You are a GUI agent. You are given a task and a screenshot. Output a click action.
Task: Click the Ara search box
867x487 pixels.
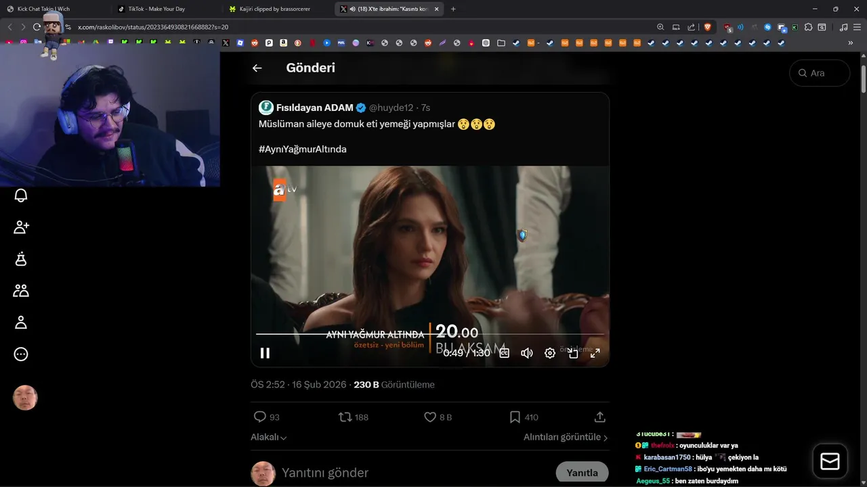pos(820,73)
